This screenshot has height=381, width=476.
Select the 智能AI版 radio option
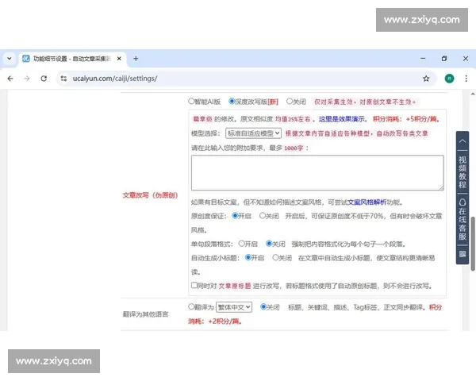(x=192, y=102)
